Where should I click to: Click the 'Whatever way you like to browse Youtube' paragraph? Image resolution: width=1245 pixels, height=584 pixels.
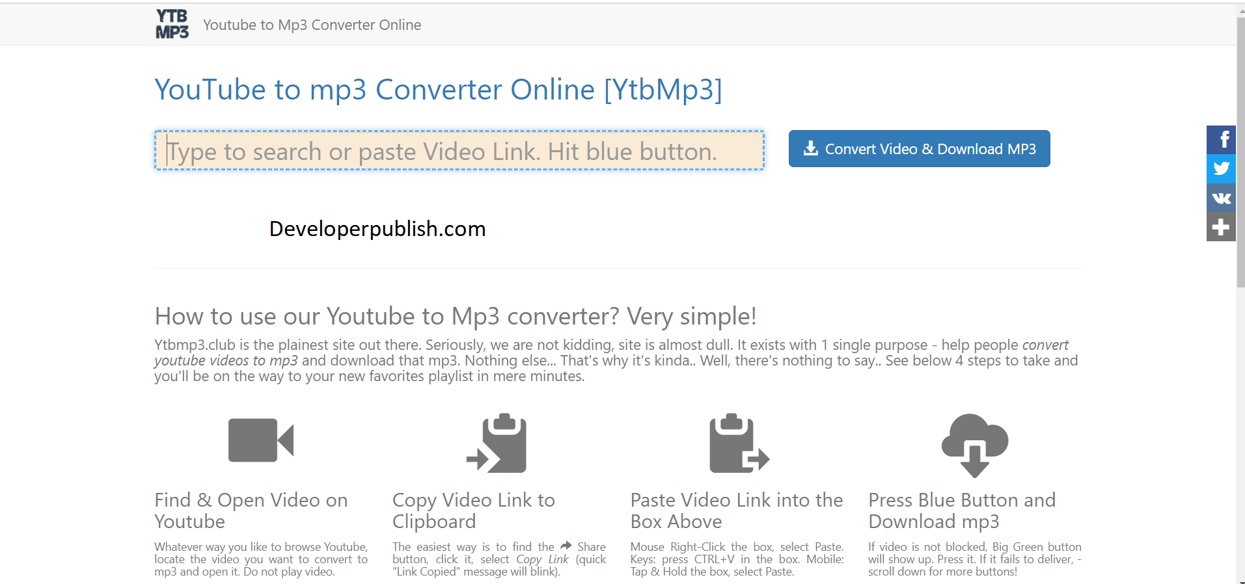[261, 559]
